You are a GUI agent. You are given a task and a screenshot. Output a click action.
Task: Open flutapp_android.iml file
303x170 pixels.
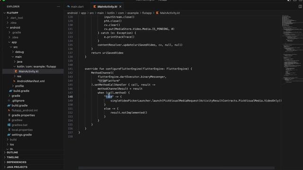click(x=25, y=110)
